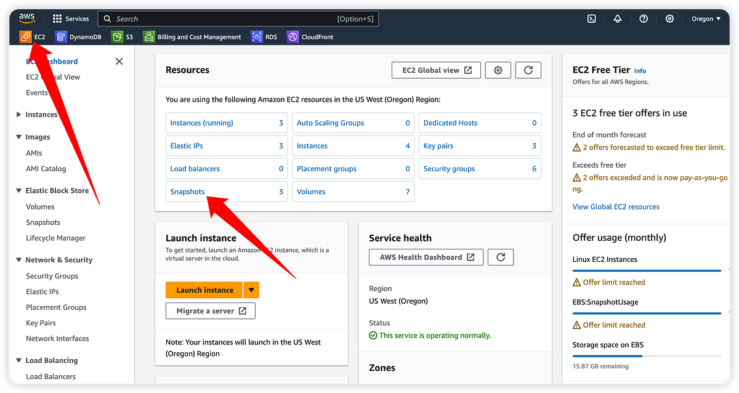Select Snapshots in the sidebar navigation

[x=43, y=222]
